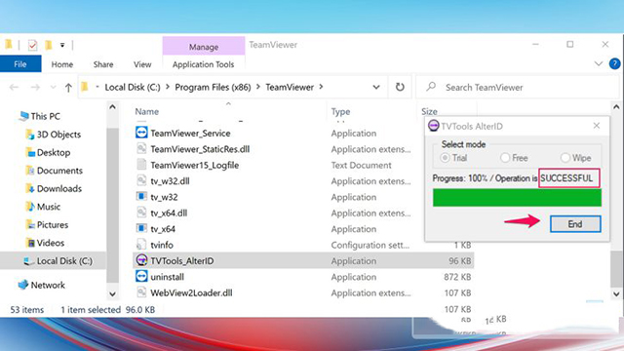Expand the ribbon with the chevron
This screenshot has width=624, height=351.
pyautogui.click(x=598, y=63)
